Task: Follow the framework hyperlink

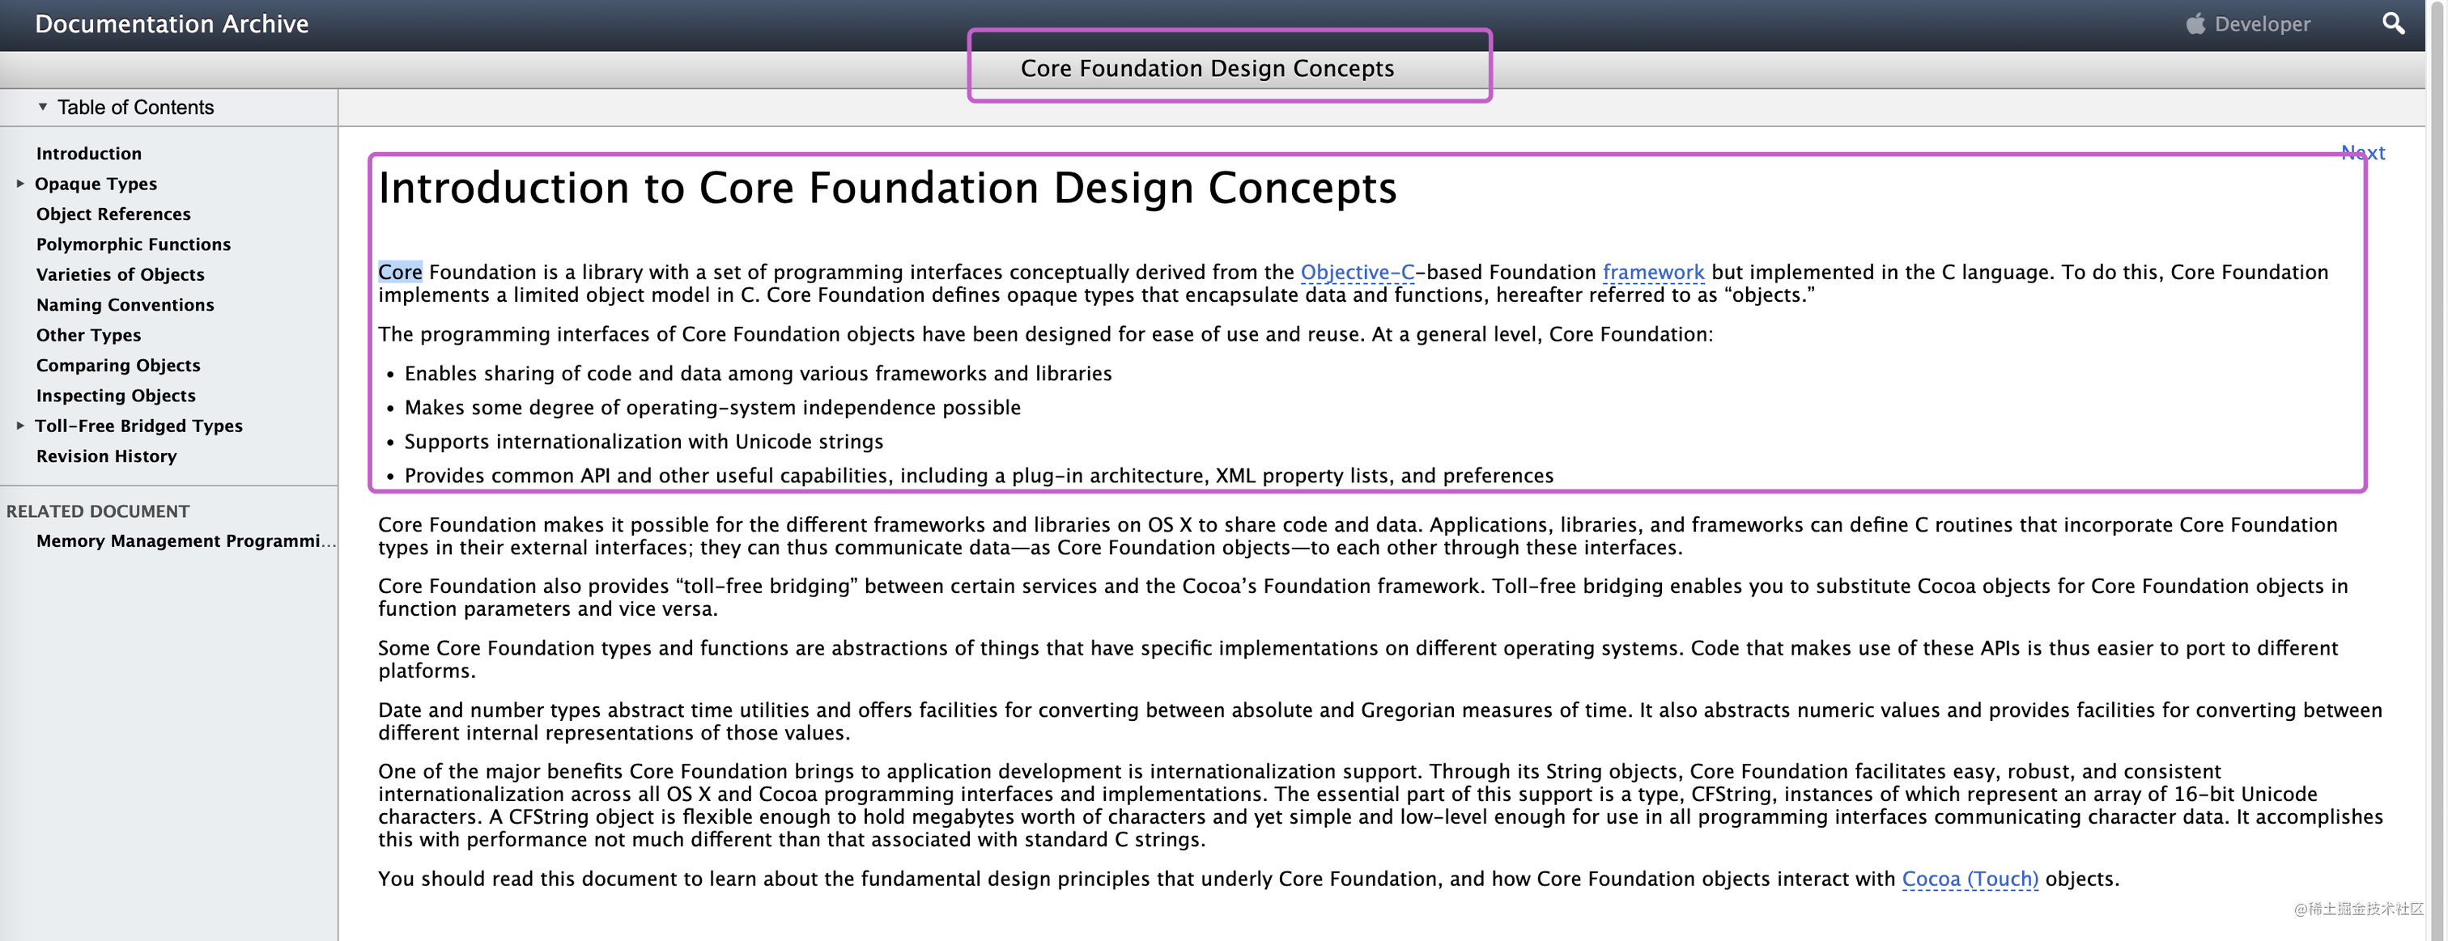Action: pyautogui.click(x=1652, y=273)
